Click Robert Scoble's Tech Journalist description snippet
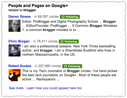Viewport: 127px width, 98px height. 70,75
